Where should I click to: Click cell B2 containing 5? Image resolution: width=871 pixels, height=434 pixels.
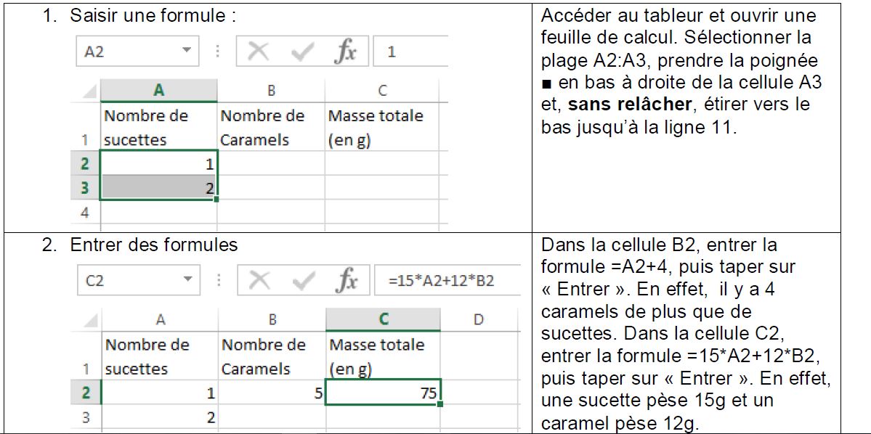270,393
